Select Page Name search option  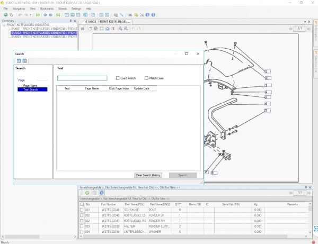tap(30, 85)
